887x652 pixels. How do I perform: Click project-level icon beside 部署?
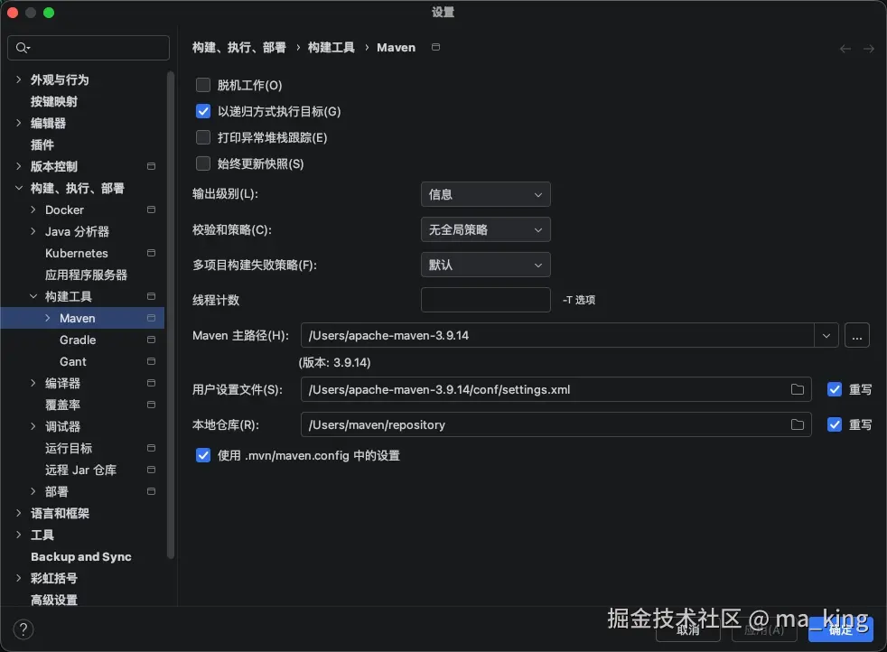click(151, 491)
